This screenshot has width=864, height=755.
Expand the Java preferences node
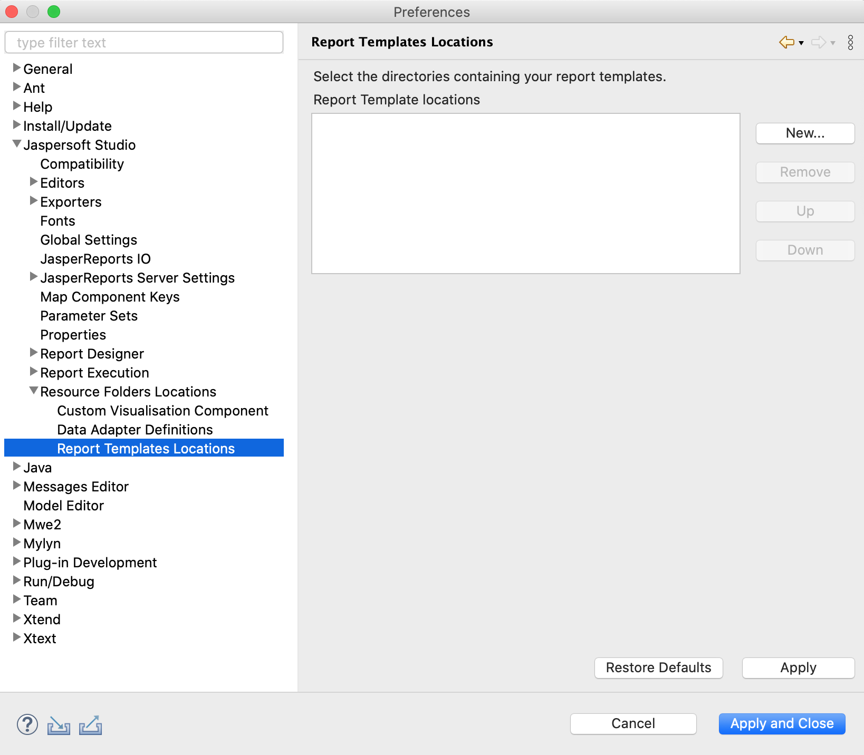coord(17,467)
